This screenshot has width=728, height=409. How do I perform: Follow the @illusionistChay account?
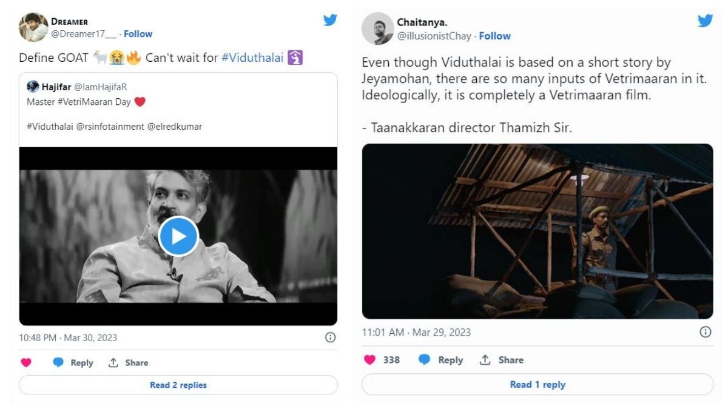pos(494,36)
